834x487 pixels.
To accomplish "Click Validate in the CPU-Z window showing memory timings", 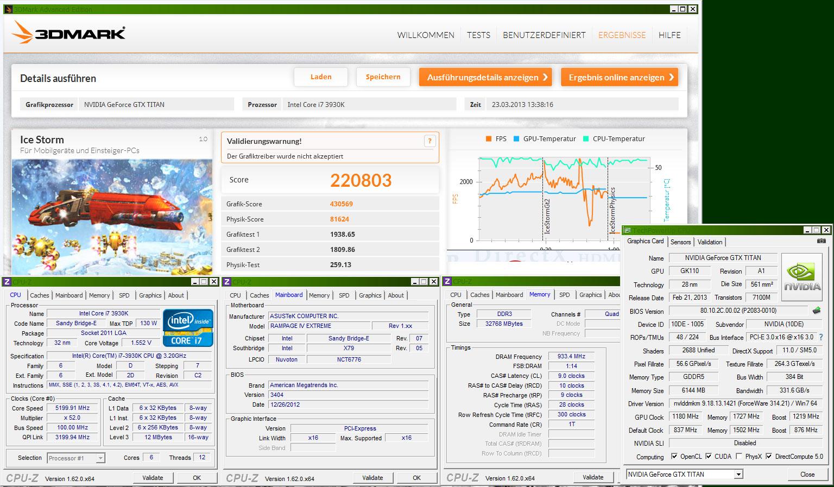I will pos(593,477).
